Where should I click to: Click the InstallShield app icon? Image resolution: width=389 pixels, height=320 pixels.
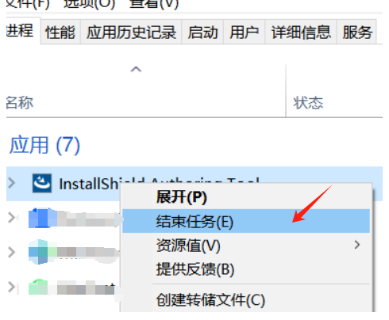[x=42, y=183]
